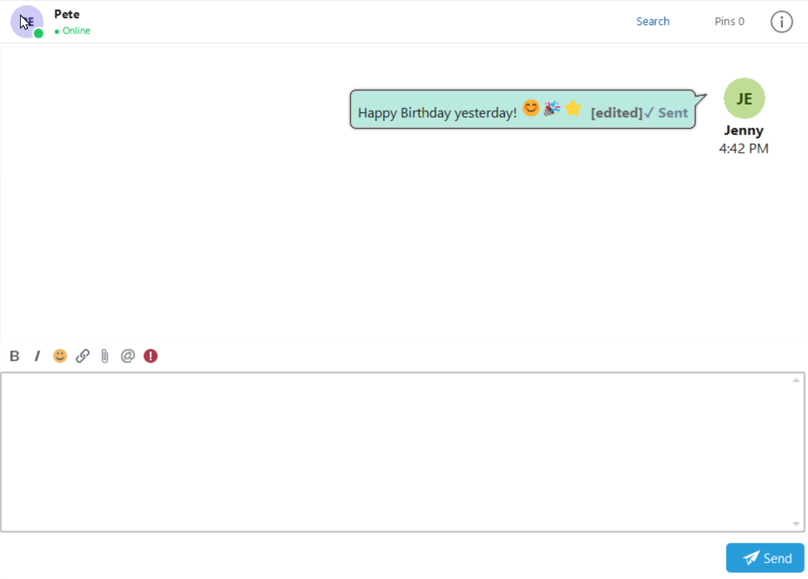Open Search in the chat header
808x579 pixels.
pyautogui.click(x=652, y=21)
